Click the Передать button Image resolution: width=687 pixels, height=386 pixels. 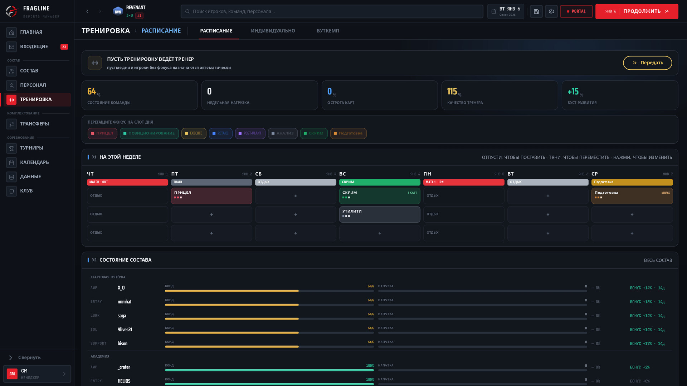tap(647, 63)
